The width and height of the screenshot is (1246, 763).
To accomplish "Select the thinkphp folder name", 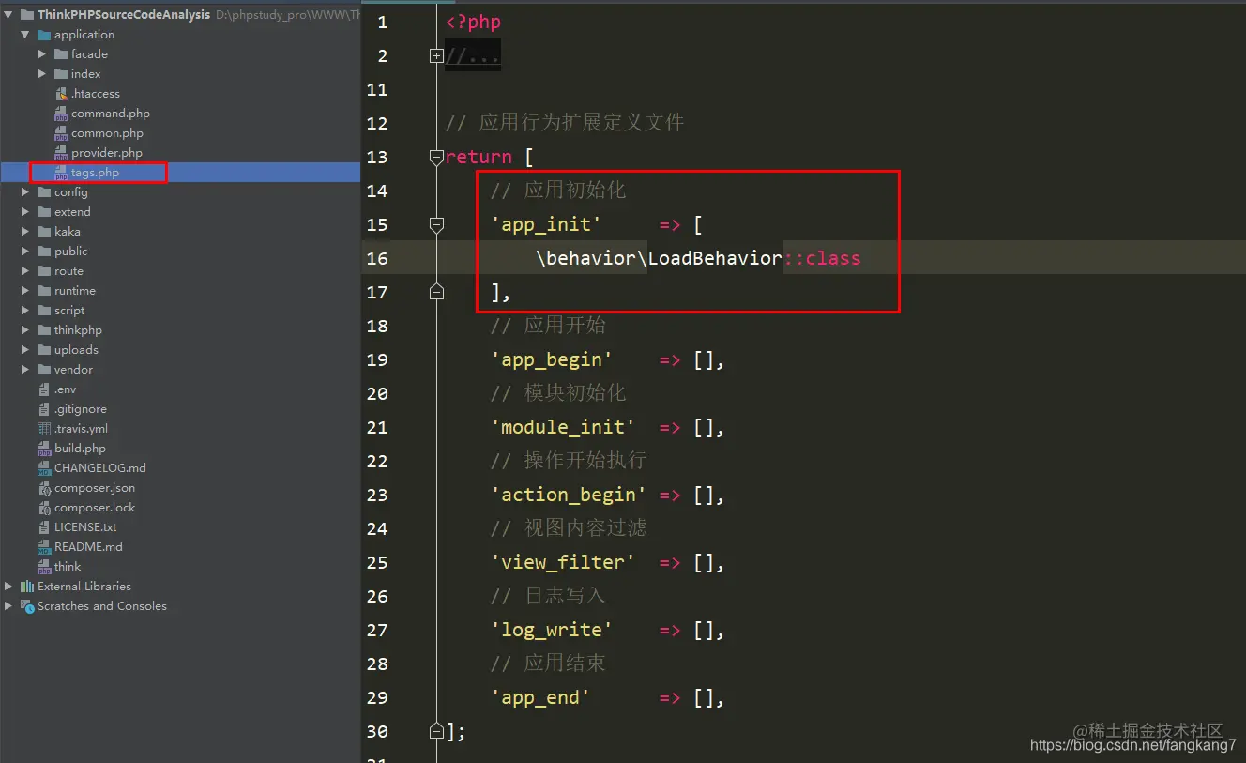I will click(x=78, y=330).
